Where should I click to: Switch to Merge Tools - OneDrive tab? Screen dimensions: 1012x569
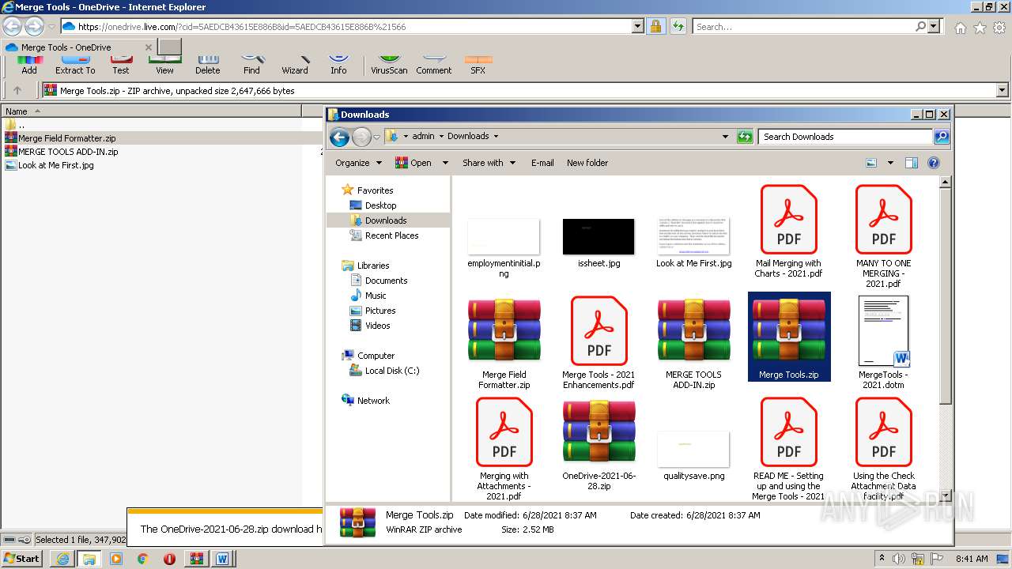[x=77, y=47]
